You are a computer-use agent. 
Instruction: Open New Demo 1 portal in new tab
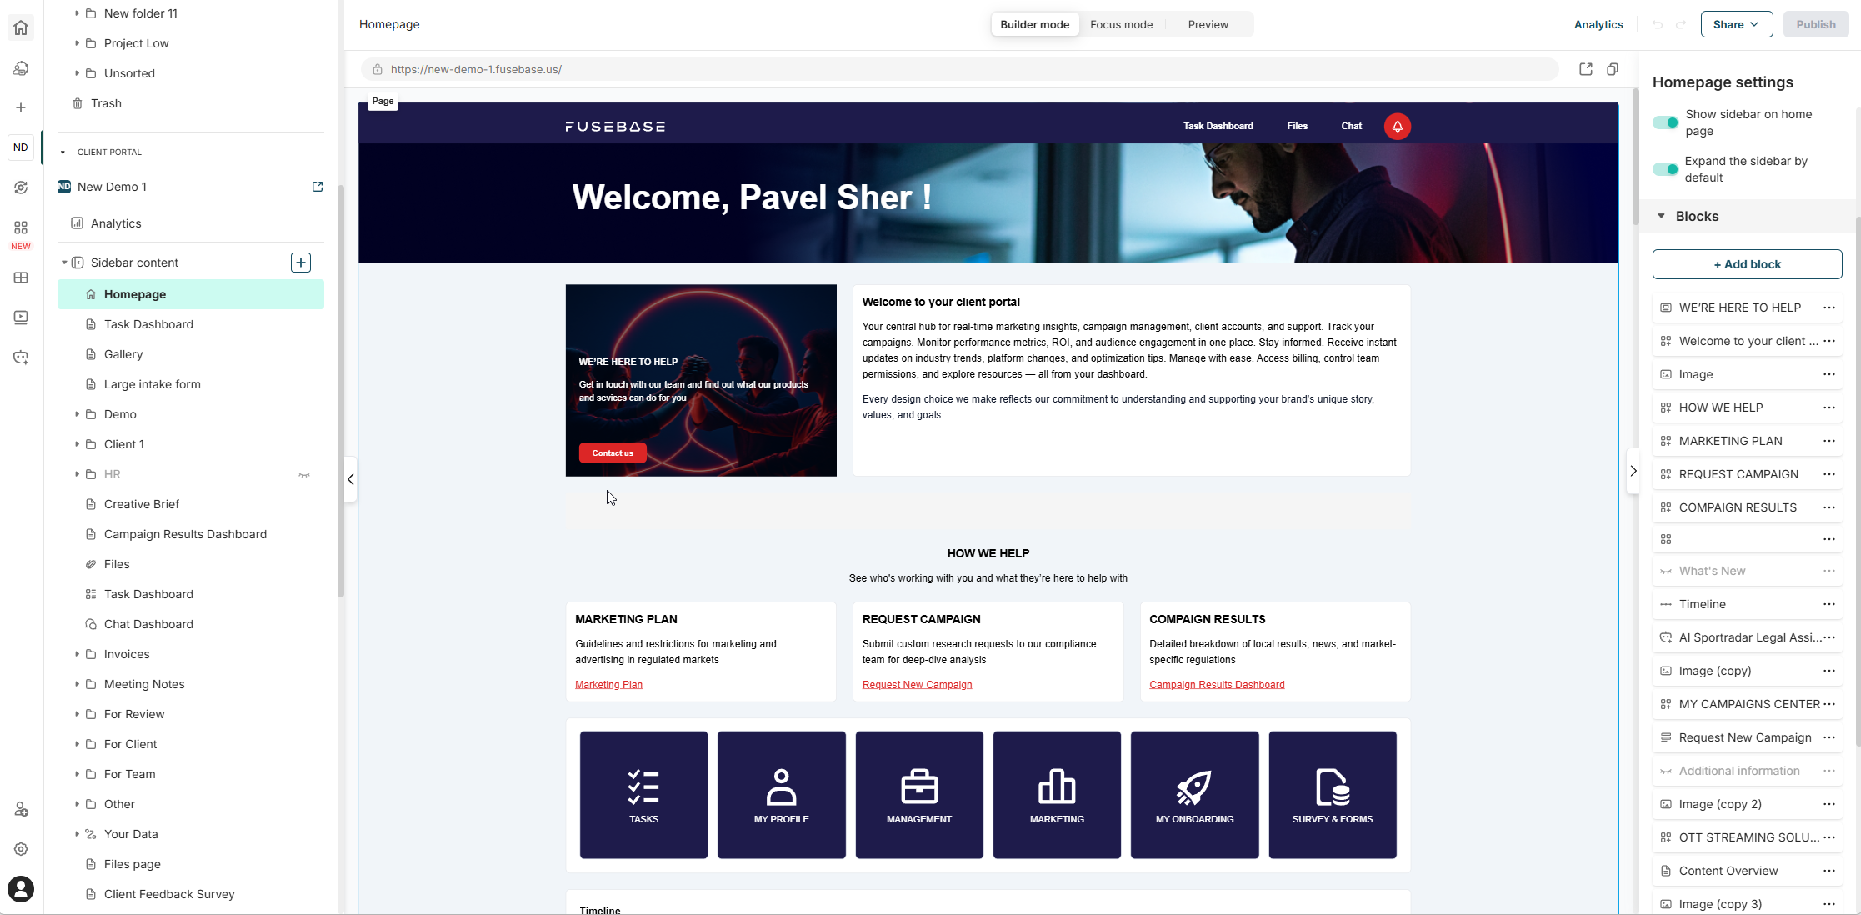click(x=318, y=187)
